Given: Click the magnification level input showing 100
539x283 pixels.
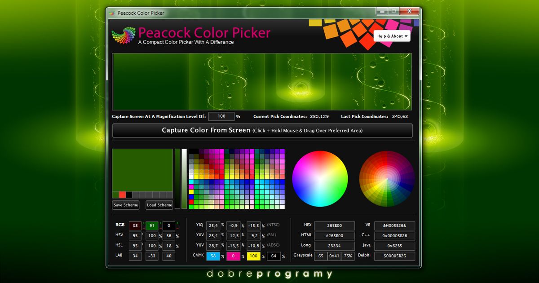Looking at the screenshot, I should pos(221,116).
